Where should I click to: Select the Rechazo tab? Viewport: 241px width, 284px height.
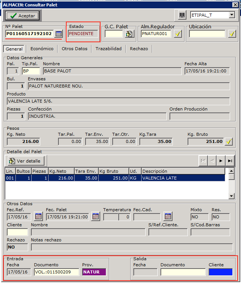tap(139, 49)
